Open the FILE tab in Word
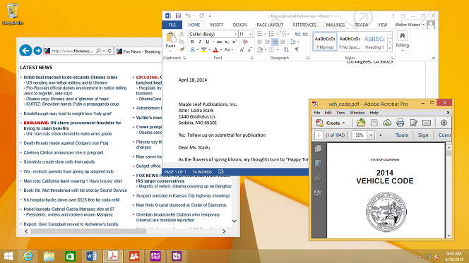 click(x=172, y=25)
